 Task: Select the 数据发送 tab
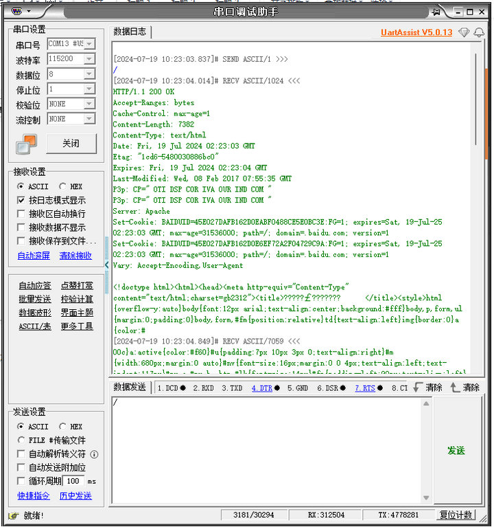tap(129, 388)
